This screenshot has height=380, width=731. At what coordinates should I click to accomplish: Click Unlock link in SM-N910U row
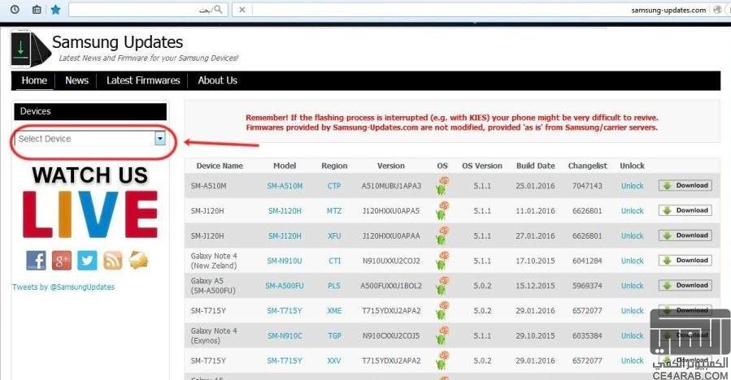[x=632, y=261]
